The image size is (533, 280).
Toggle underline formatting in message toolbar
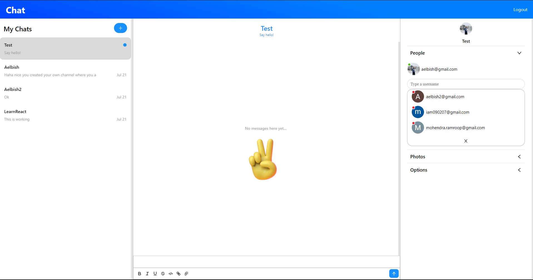(155, 274)
